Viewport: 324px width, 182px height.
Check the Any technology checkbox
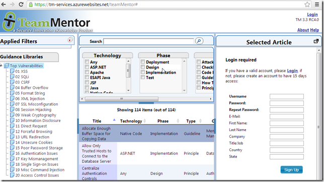(x=87, y=62)
